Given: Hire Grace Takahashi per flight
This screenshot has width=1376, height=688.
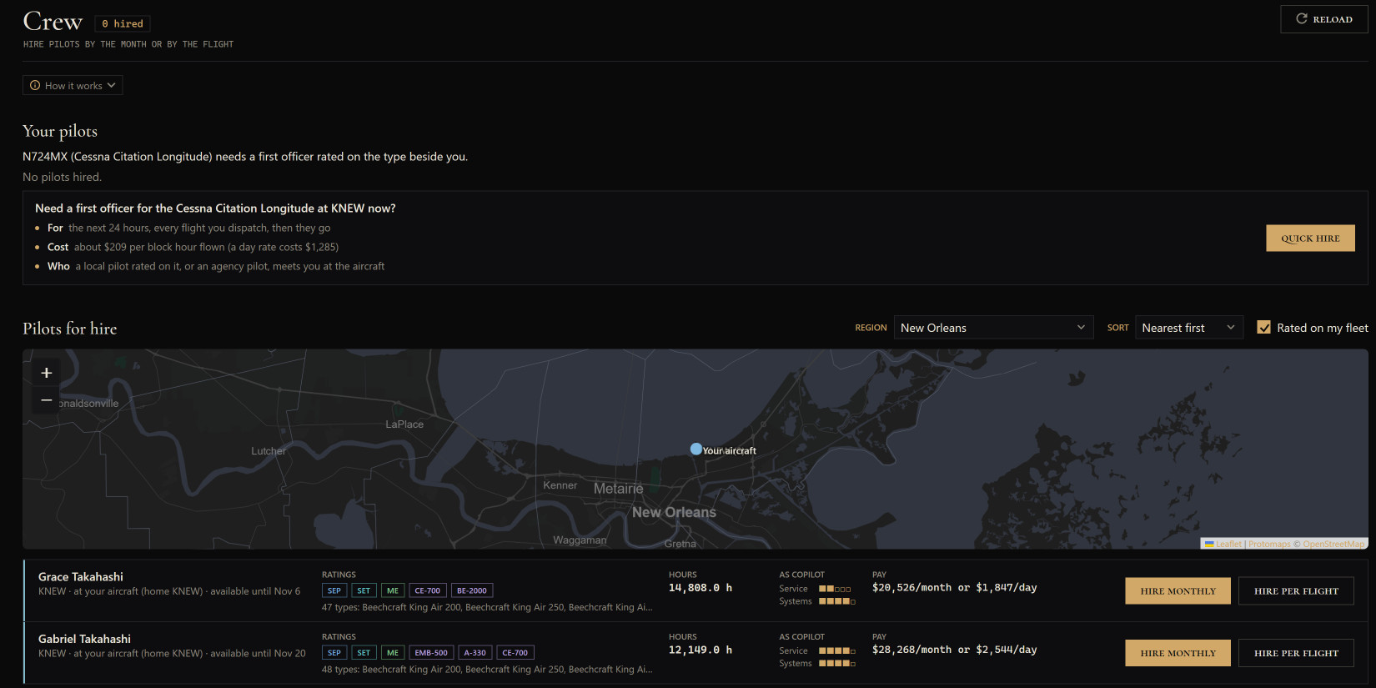Looking at the screenshot, I should click(1296, 590).
